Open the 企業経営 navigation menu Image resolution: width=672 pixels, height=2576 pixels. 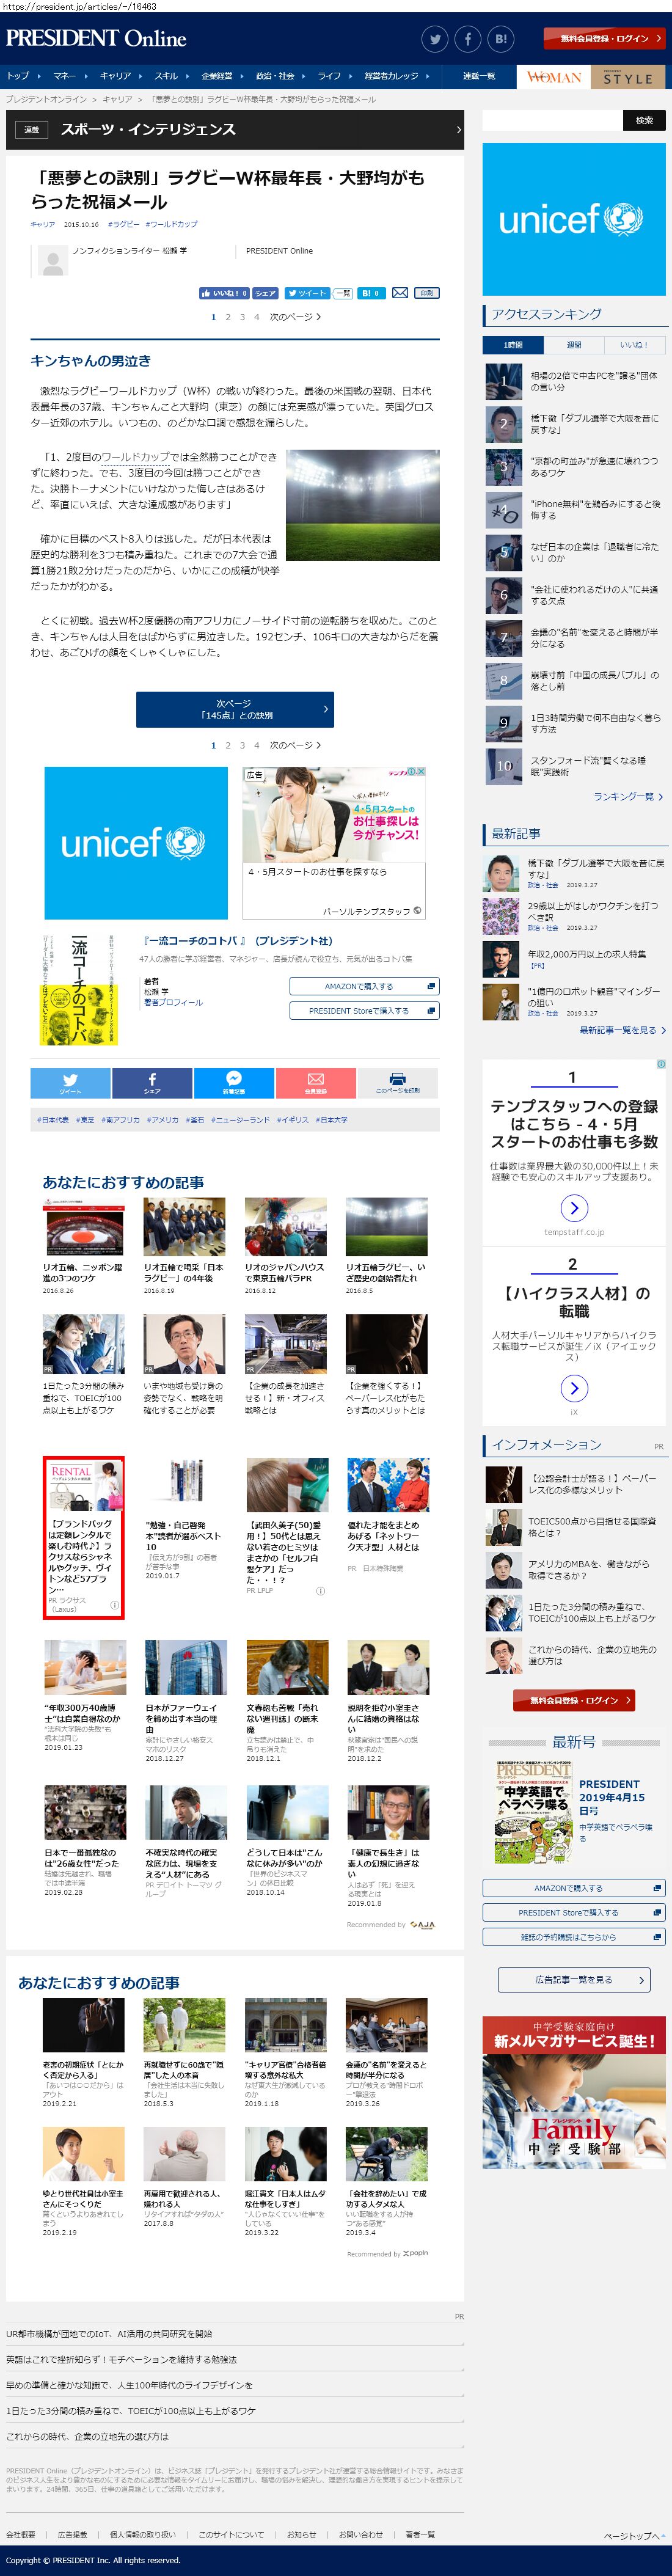pos(222,76)
